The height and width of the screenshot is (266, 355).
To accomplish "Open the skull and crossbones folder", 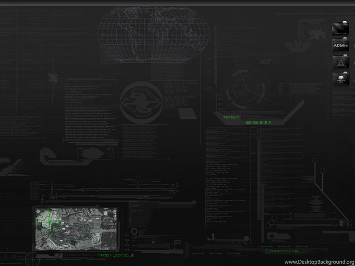I will pos(341,79).
